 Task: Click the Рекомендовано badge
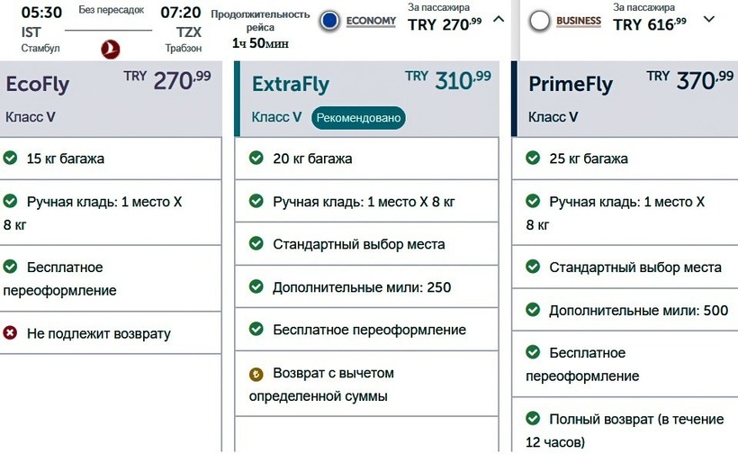coord(358,117)
